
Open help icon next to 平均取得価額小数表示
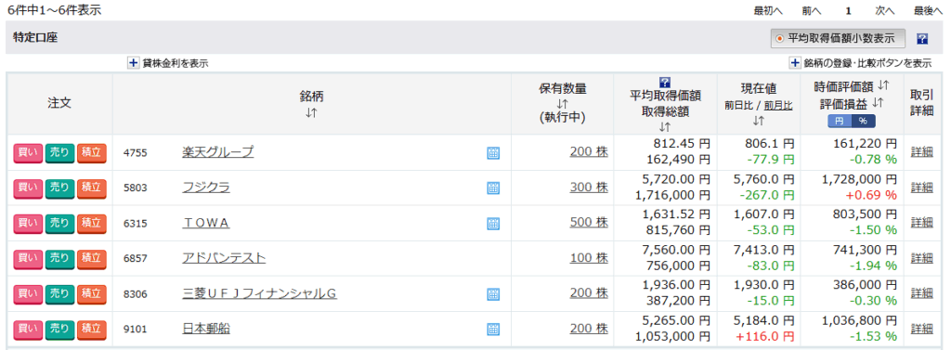922,39
